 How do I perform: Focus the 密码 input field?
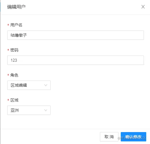76,60
